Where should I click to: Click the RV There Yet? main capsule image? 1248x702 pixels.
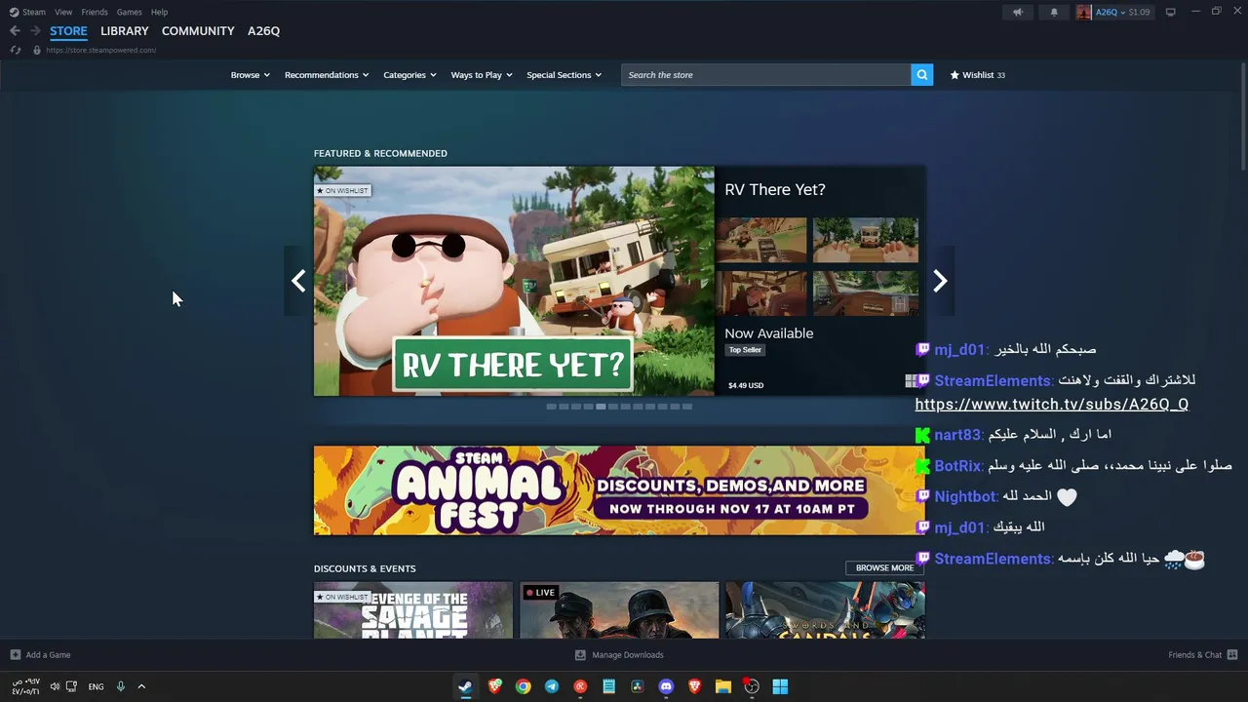(x=514, y=281)
